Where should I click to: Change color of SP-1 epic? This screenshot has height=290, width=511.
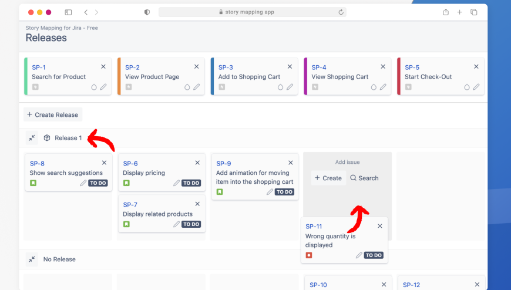tap(94, 87)
